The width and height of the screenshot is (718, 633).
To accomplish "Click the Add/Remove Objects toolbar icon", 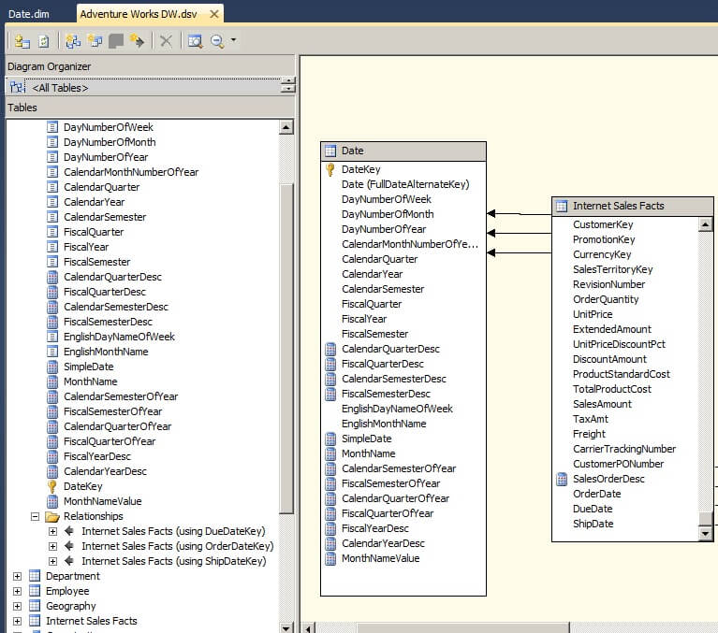I will click(21, 41).
